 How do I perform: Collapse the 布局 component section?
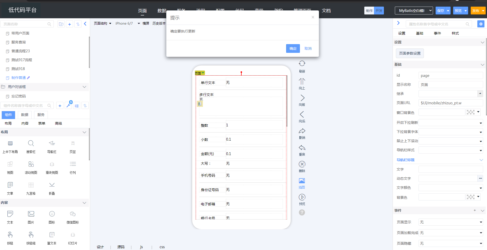tap(84, 132)
